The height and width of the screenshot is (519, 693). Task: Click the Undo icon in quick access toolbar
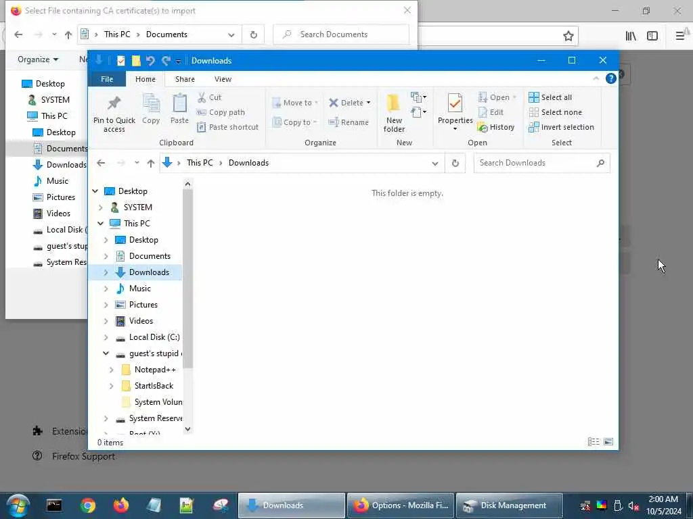150,60
